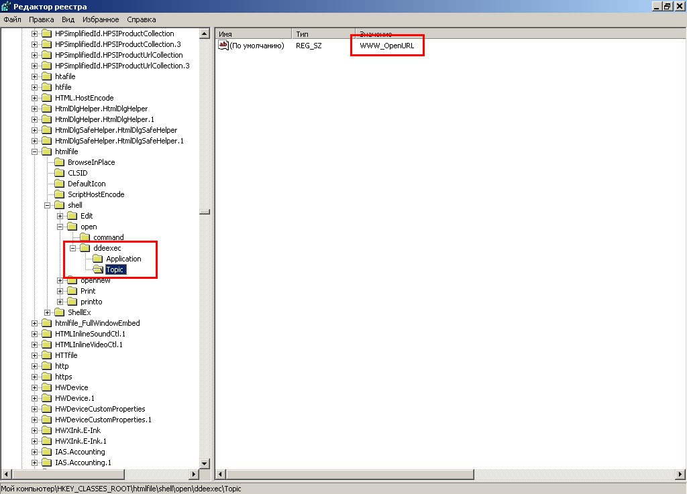Expand the Edit key under shell

(x=60, y=216)
